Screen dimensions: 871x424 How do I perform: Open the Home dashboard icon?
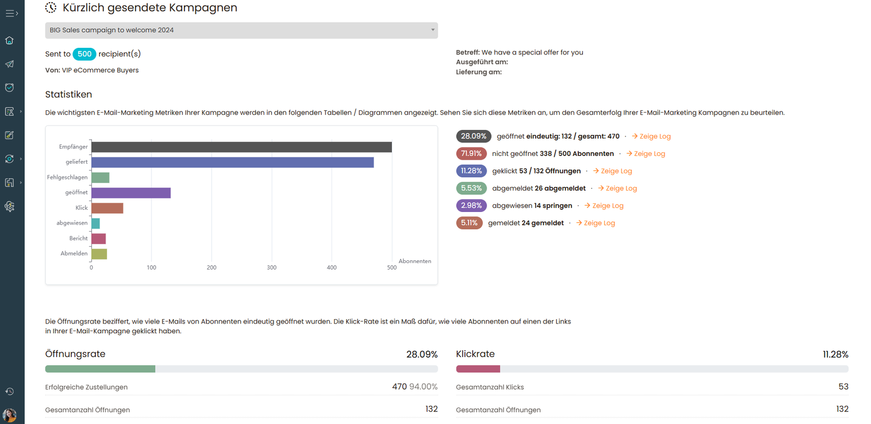point(9,40)
